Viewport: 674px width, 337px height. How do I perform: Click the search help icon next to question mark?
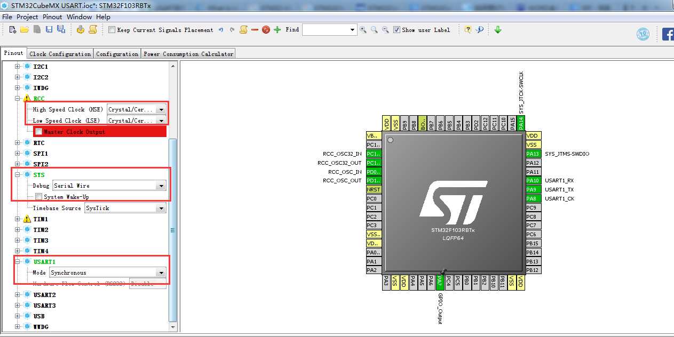point(479,30)
